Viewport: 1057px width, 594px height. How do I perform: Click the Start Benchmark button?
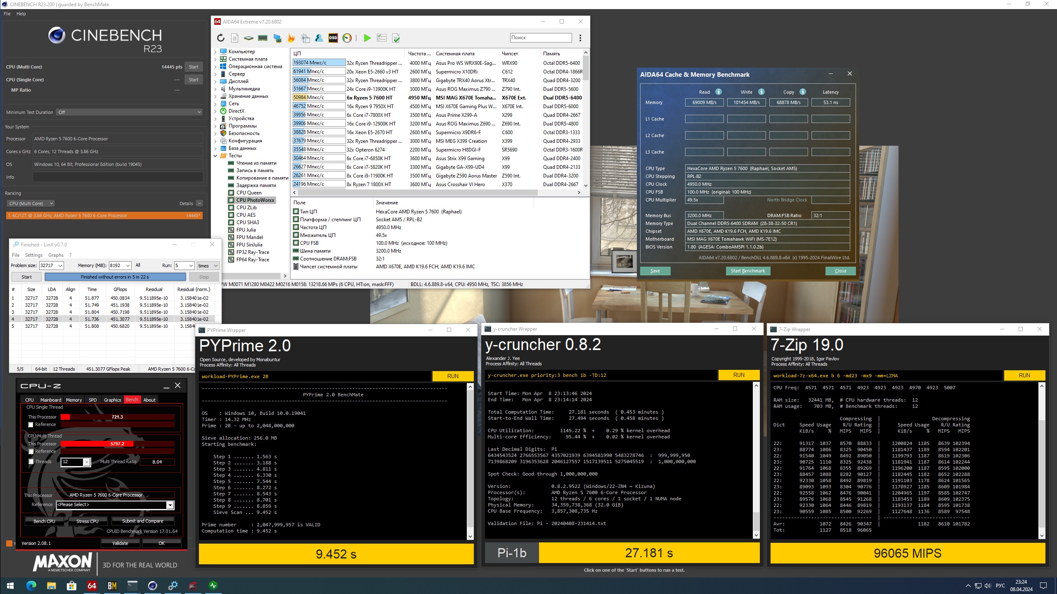[747, 271]
